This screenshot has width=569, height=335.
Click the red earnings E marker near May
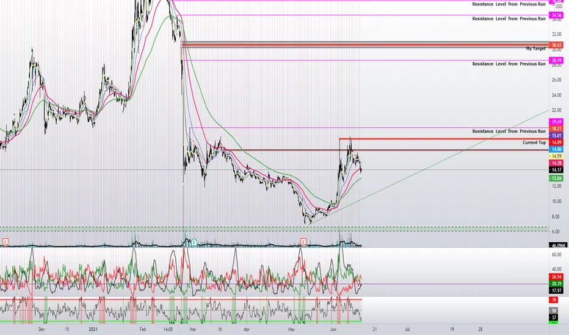[303, 242]
